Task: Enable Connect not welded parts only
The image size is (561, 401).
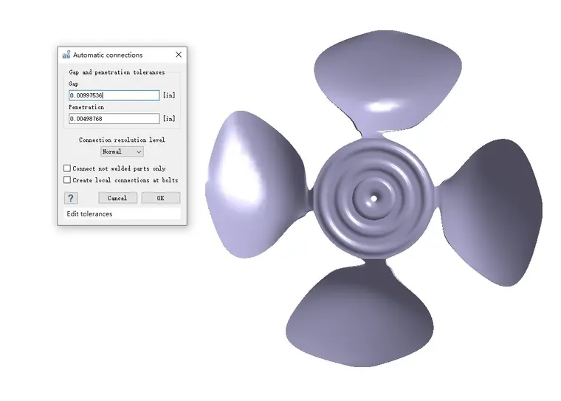Action: 67,168
